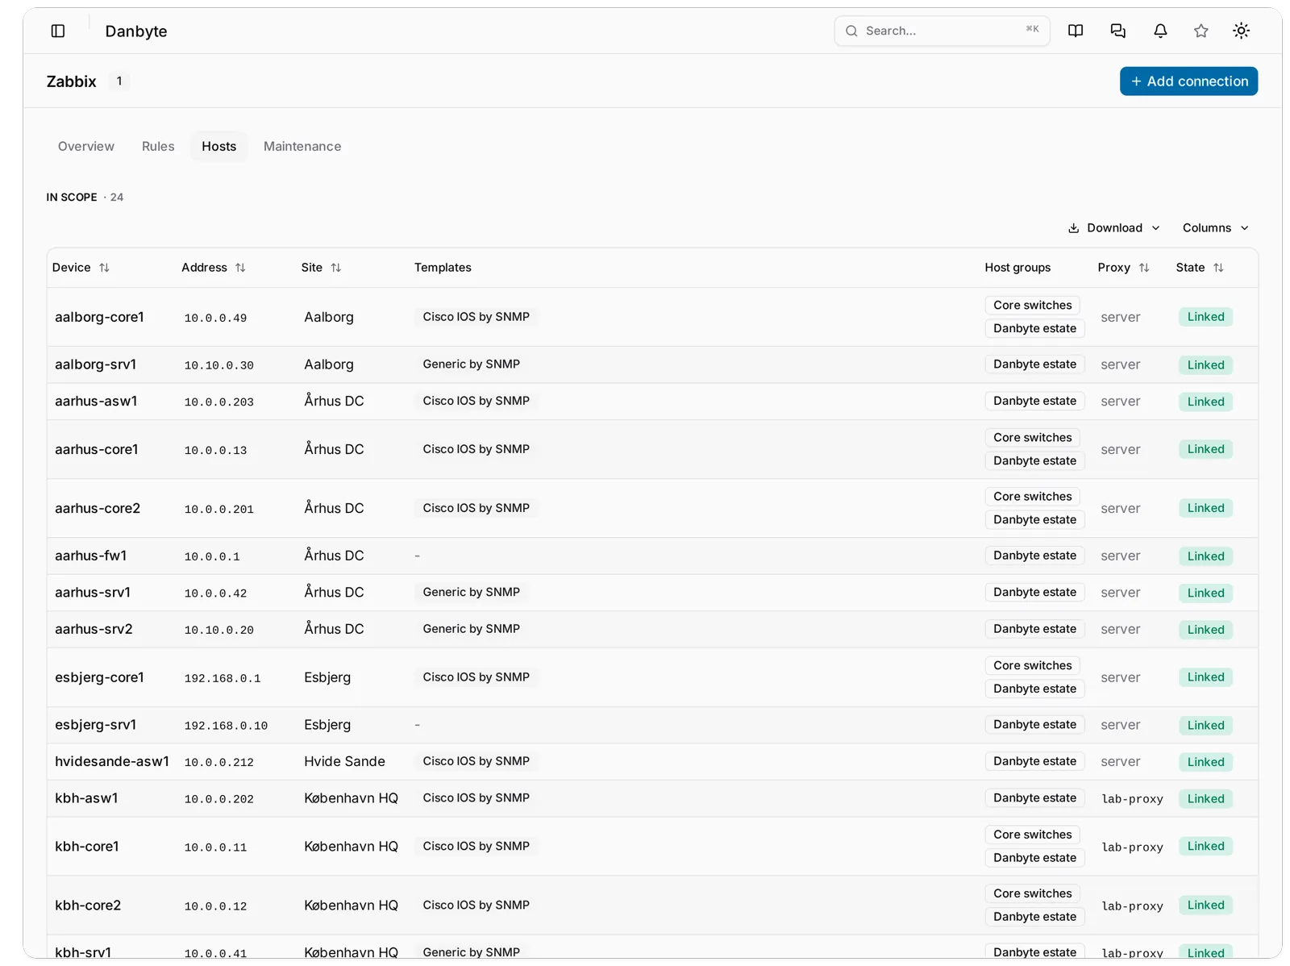Click Generic by SNMP in aarhus-srv2 row
Image resolution: width=1290 pixels, height=966 pixels.
tap(472, 629)
